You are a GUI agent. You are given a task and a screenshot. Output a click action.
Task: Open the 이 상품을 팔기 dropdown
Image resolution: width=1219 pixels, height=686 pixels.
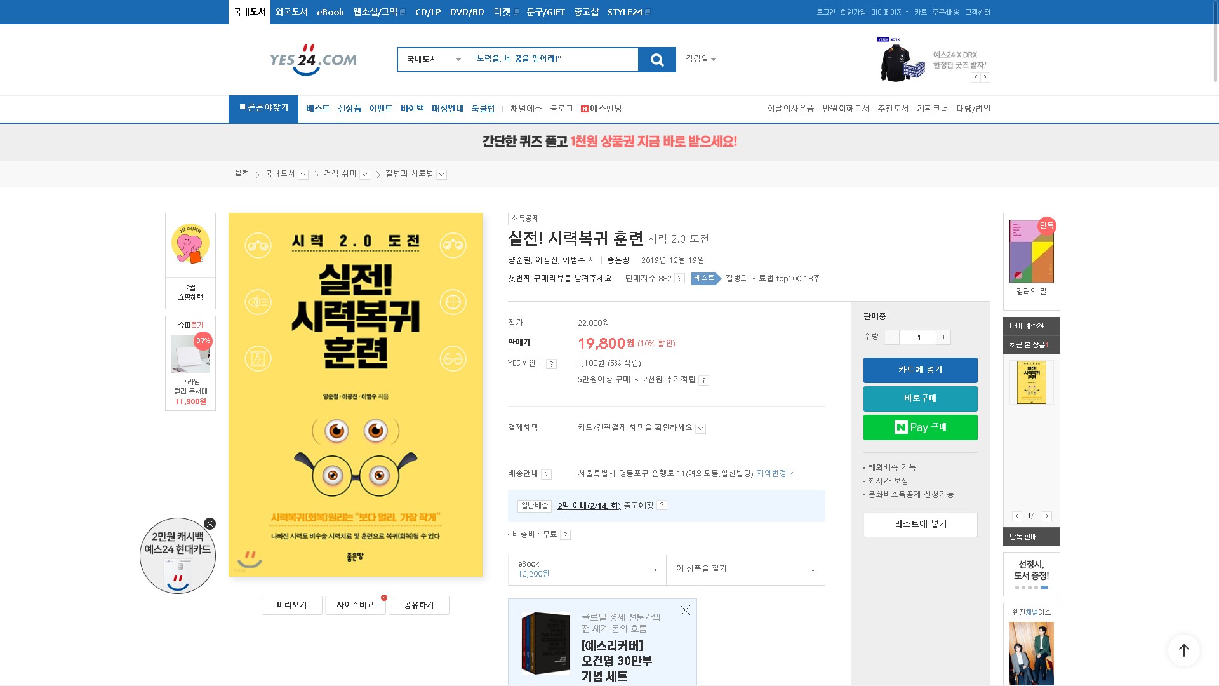coord(745,570)
